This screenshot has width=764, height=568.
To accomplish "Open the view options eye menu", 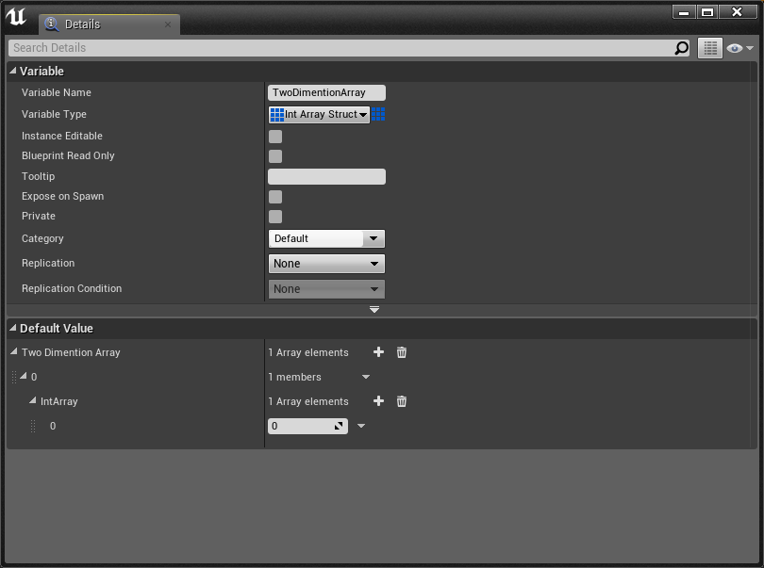I will pyautogui.click(x=739, y=48).
